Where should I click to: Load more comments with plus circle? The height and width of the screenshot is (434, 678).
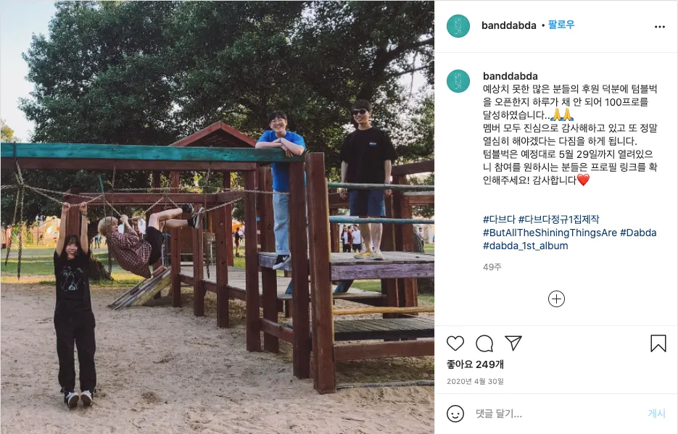[556, 299]
